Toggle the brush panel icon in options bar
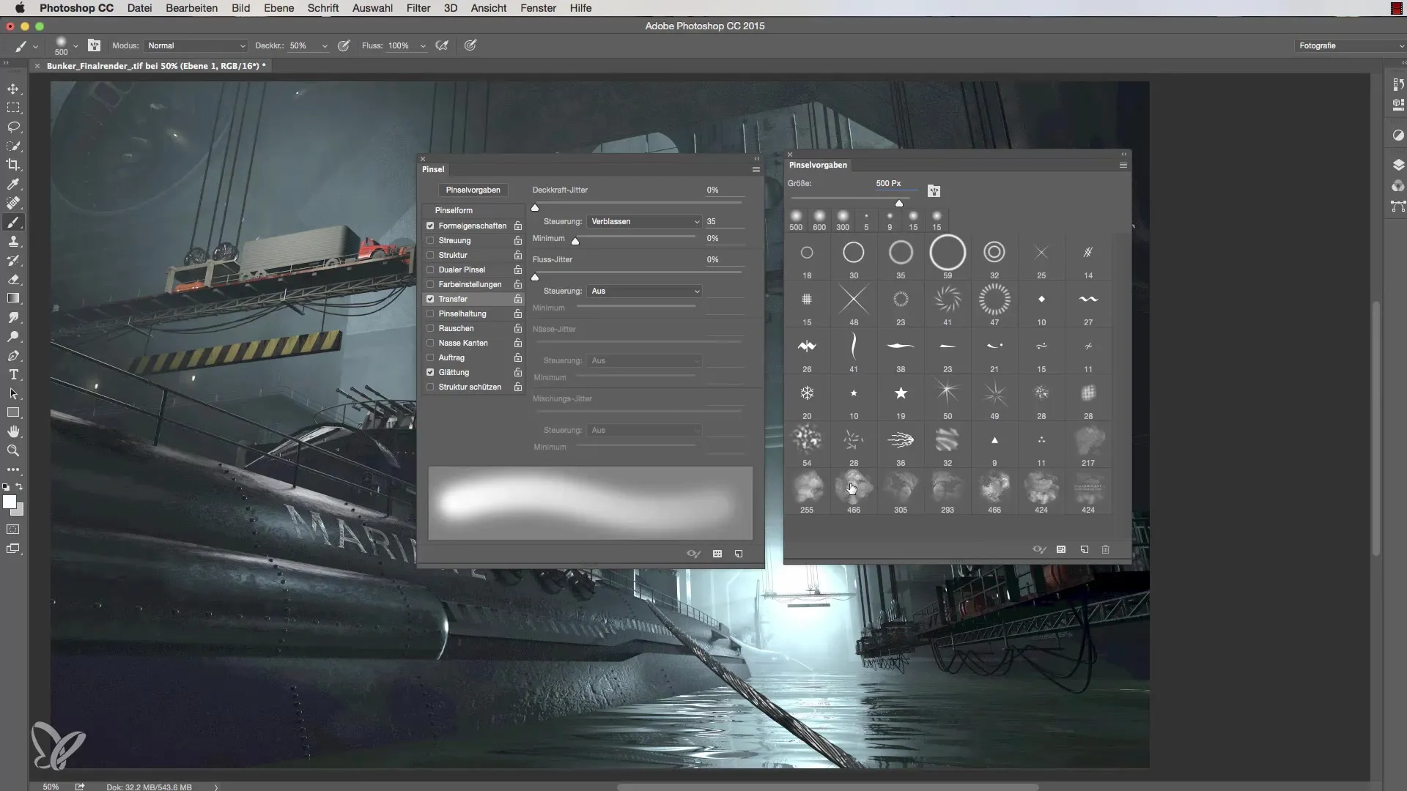Viewport: 1407px width, 791px height. [x=94, y=45]
